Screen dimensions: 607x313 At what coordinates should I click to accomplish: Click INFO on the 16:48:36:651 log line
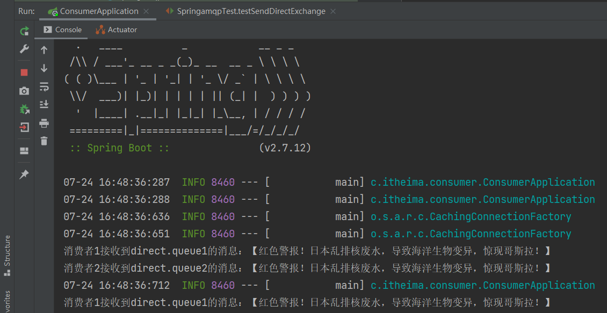click(x=193, y=234)
